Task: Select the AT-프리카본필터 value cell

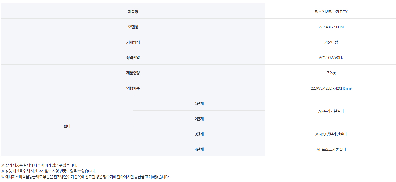Action: click(331, 111)
